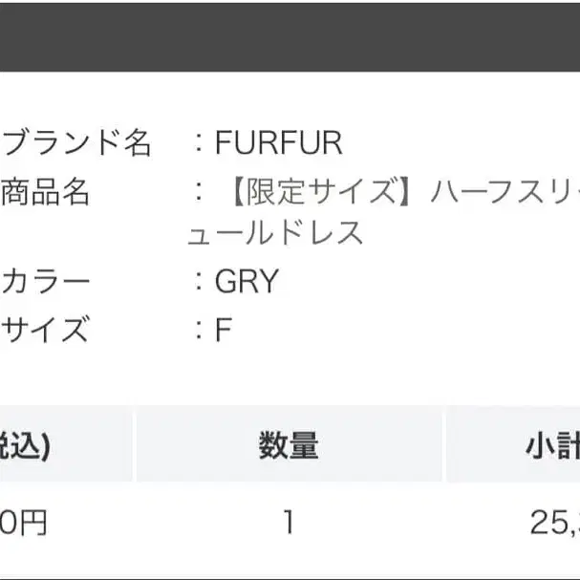
Task: Click the ハーフスリ product name portion
Action: pos(505,192)
